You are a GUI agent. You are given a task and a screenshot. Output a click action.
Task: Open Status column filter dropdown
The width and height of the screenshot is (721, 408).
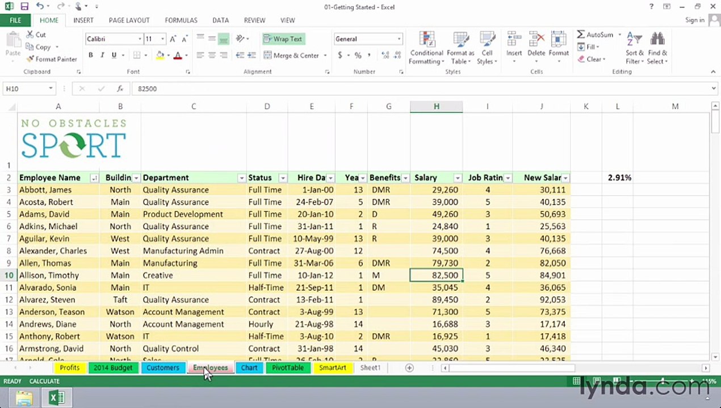click(282, 178)
